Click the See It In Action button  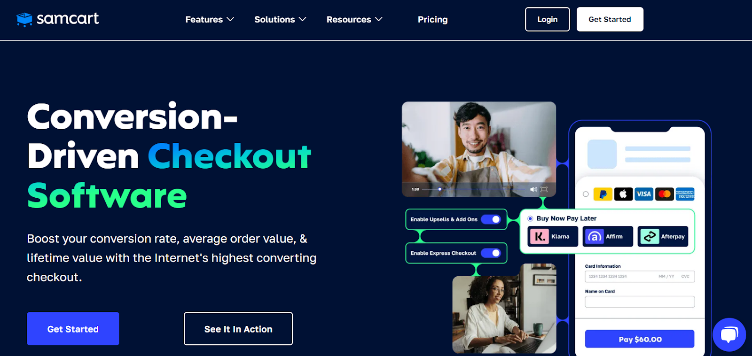(x=238, y=329)
